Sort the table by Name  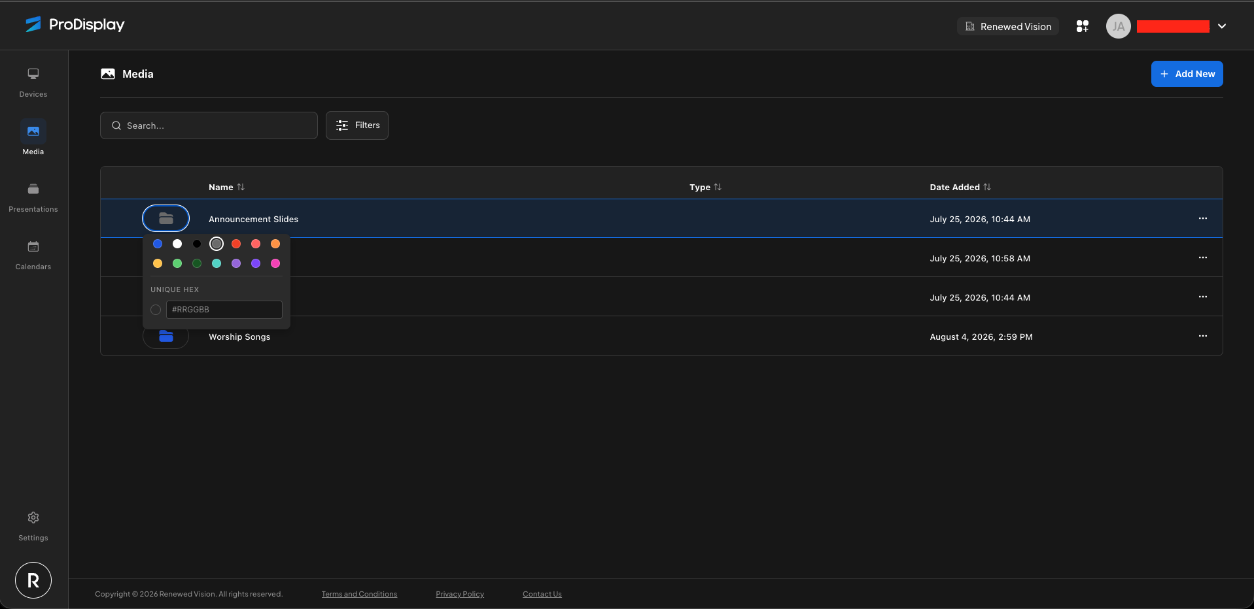226,187
